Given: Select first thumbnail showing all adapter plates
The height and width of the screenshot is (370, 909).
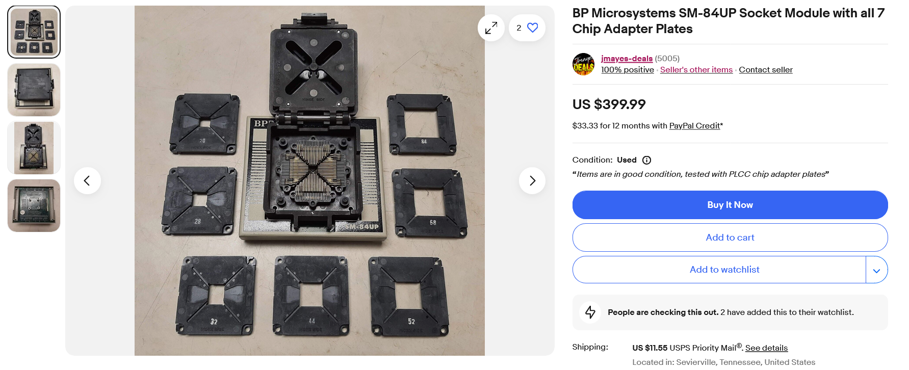Looking at the screenshot, I should (x=34, y=32).
